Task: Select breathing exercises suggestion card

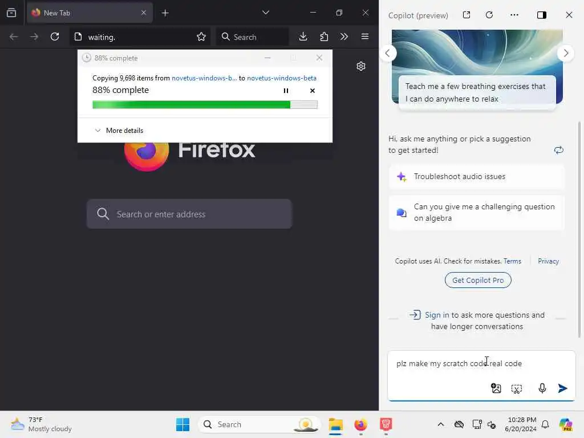Action: (477, 92)
